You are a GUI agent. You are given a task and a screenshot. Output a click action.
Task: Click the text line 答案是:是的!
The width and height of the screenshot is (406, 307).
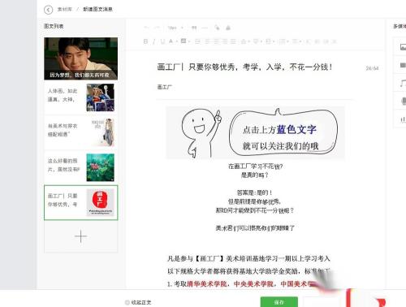tap(254, 192)
